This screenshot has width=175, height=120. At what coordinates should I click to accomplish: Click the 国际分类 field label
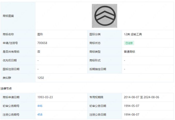(x=95, y=34)
